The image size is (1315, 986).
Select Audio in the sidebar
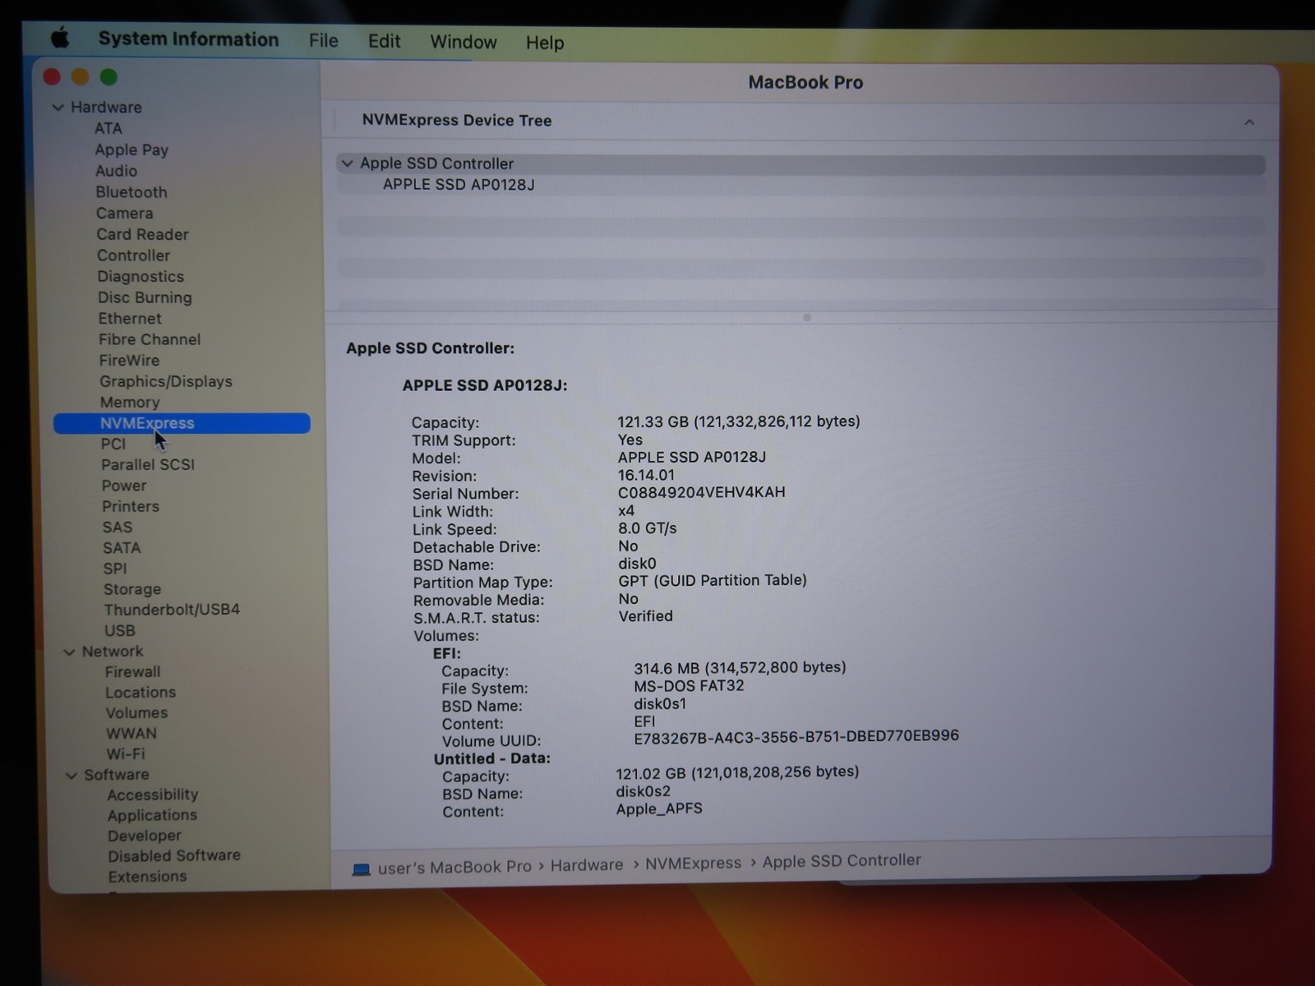click(116, 171)
